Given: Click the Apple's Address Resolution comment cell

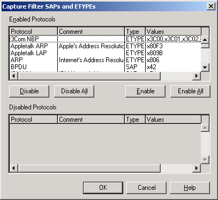Looking at the screenshot, I should click(x=91, y=46).
